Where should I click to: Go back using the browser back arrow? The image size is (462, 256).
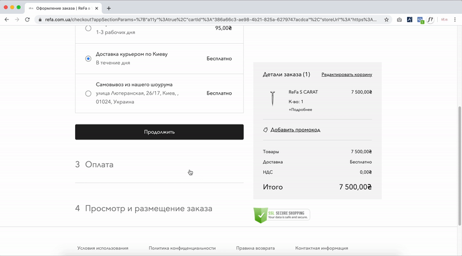[6, 20]
